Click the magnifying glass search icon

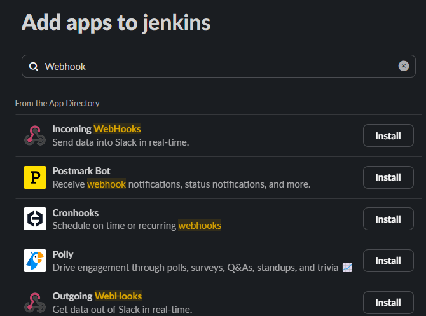click(34, 67)
